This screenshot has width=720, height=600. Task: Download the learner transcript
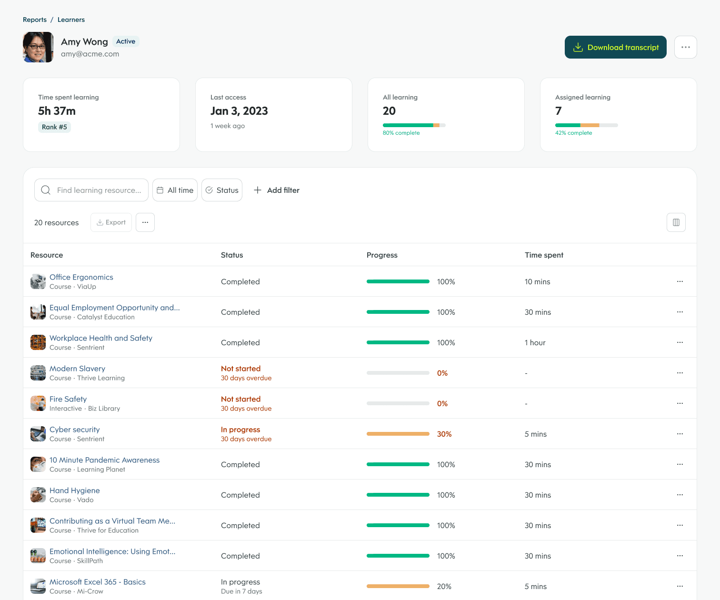coord(615,47)
